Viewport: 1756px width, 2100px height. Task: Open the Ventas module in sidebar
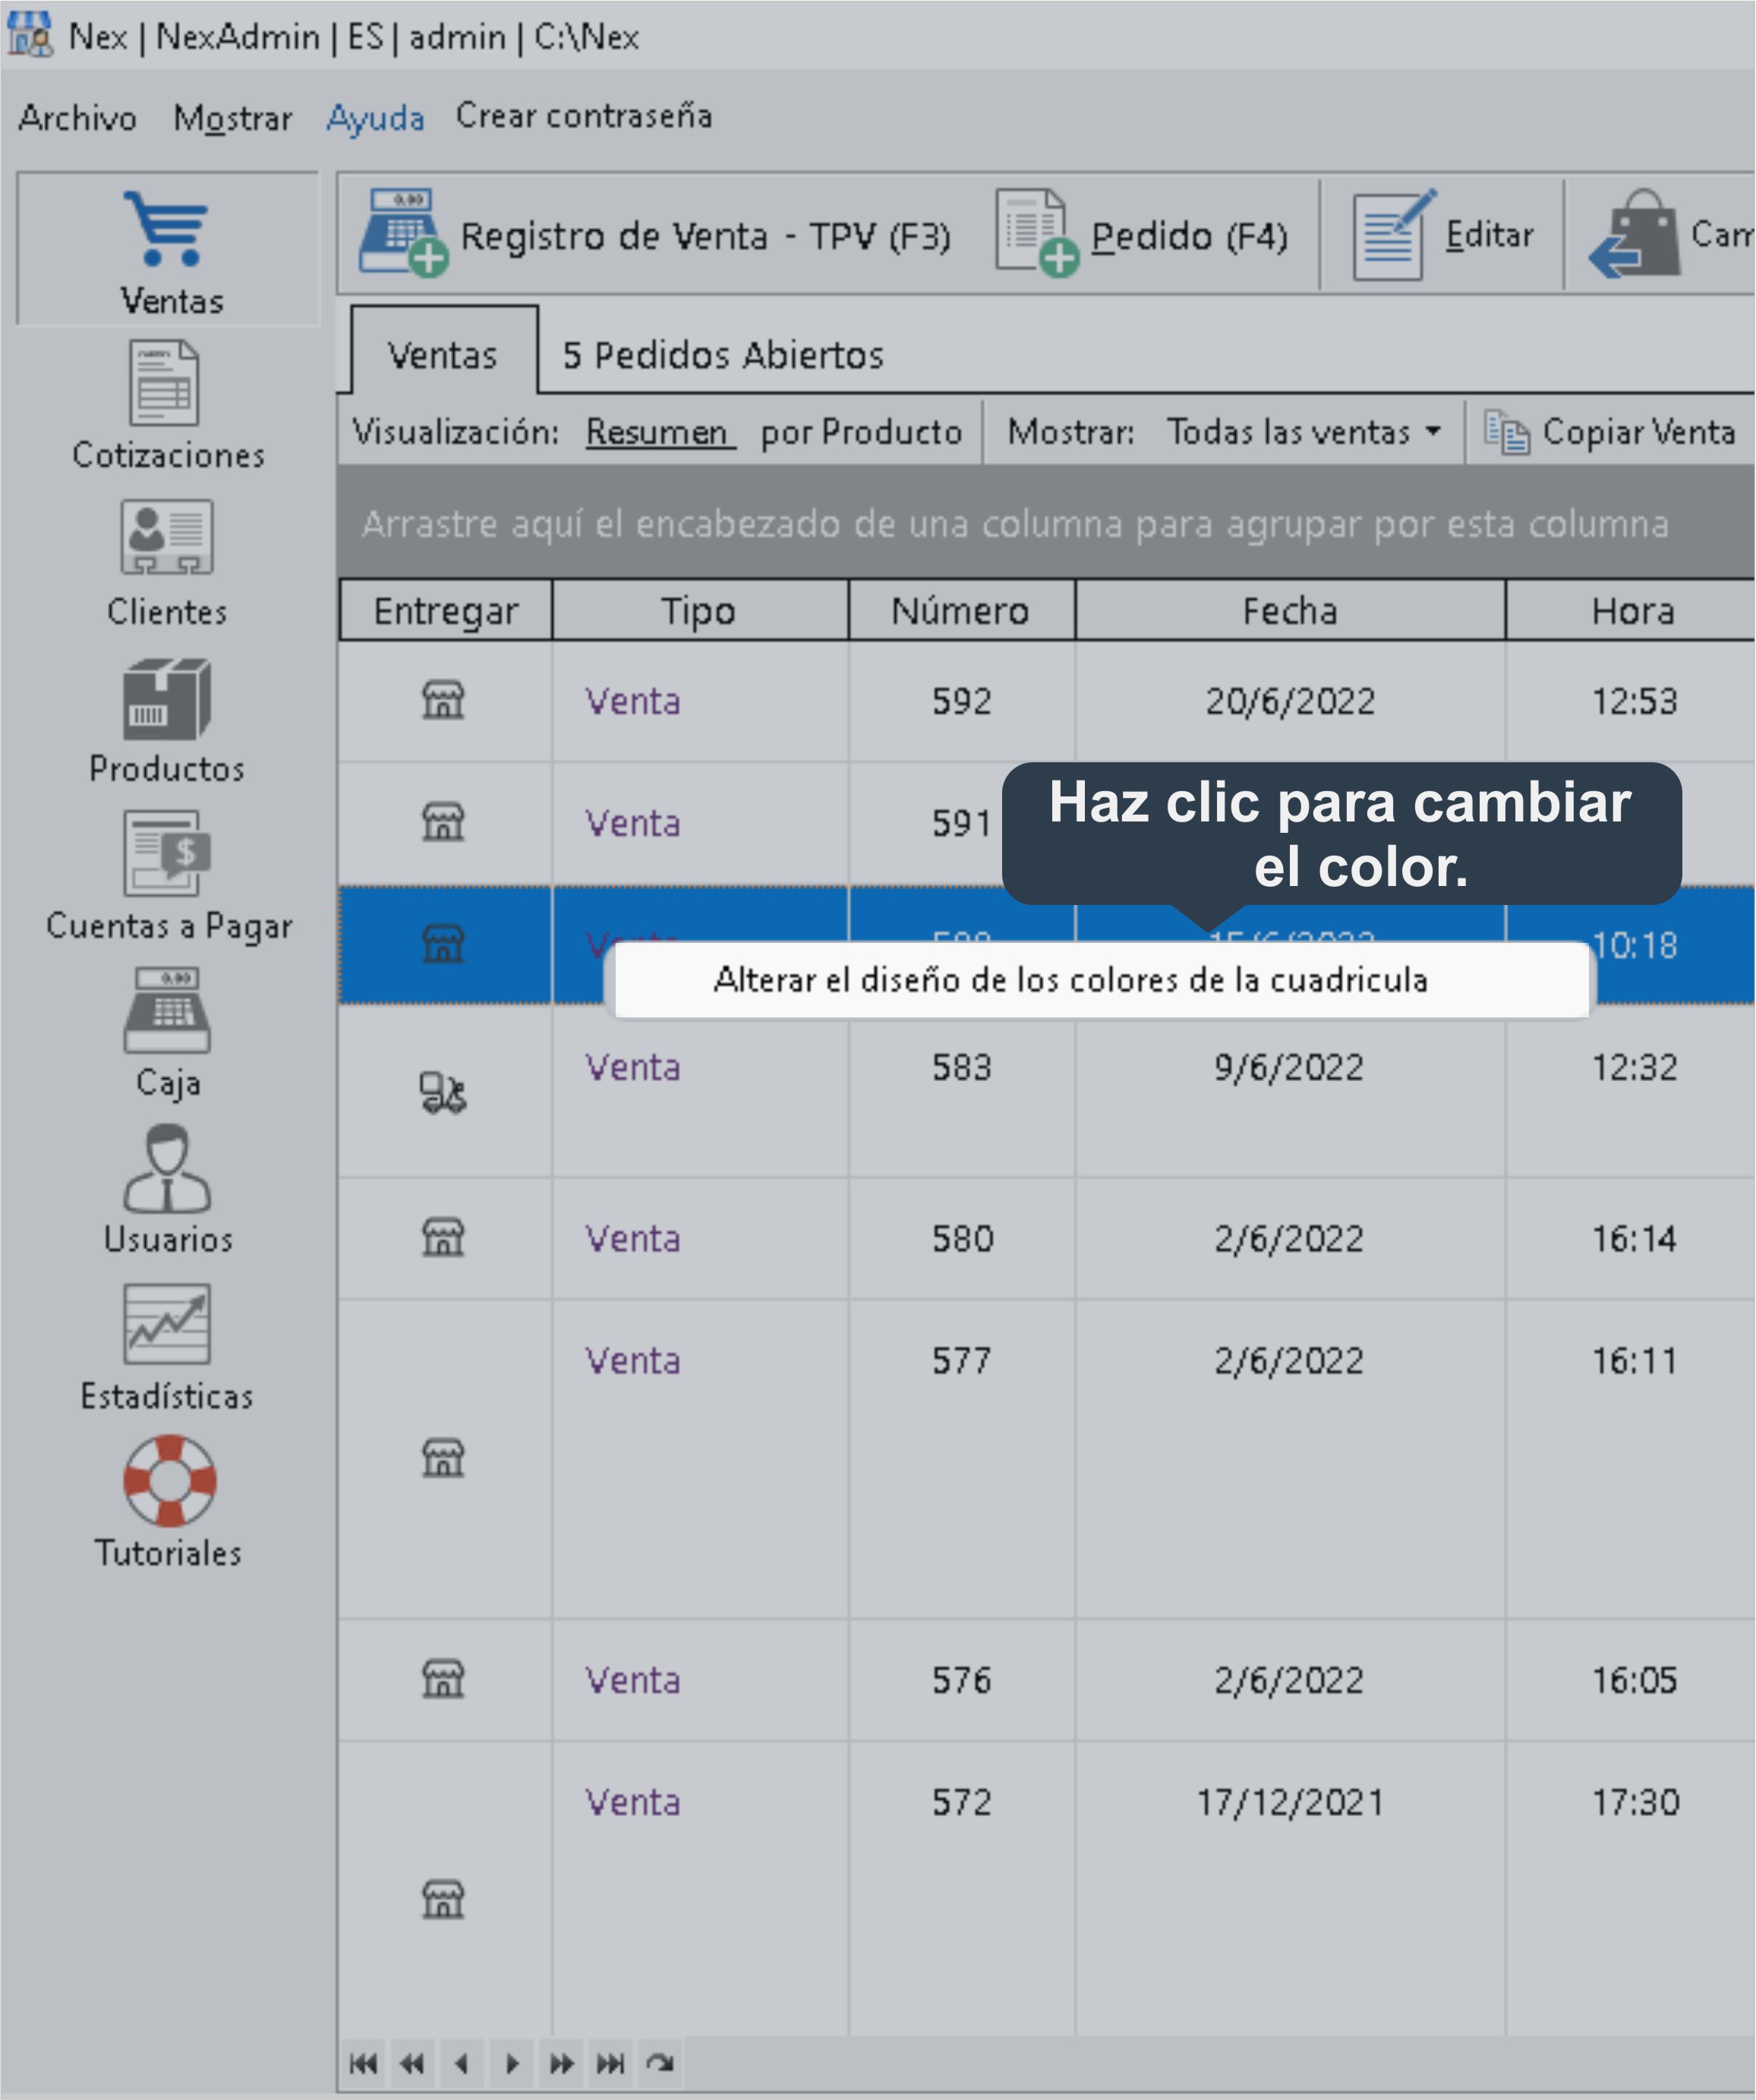click(167, 250)
